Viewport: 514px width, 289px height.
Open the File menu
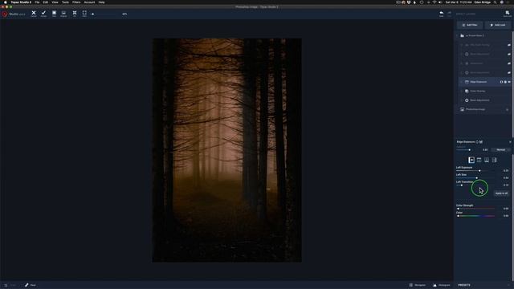(x=37, y=2)
